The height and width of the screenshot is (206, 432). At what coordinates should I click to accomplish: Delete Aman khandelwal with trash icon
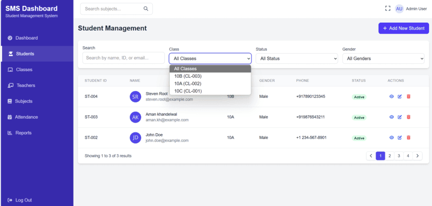tap(408, 117)
